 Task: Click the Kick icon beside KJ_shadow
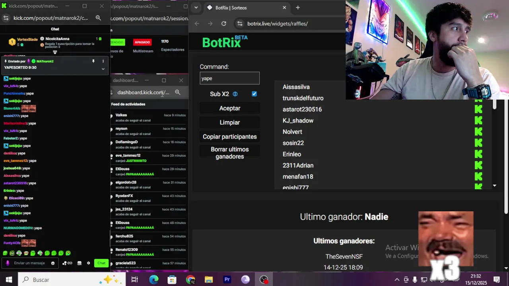[x=478, y=120]
